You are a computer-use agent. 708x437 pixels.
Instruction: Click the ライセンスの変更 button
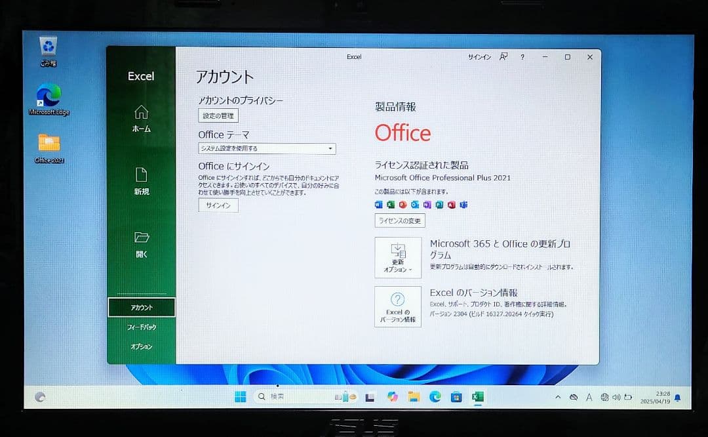[400, 220]
